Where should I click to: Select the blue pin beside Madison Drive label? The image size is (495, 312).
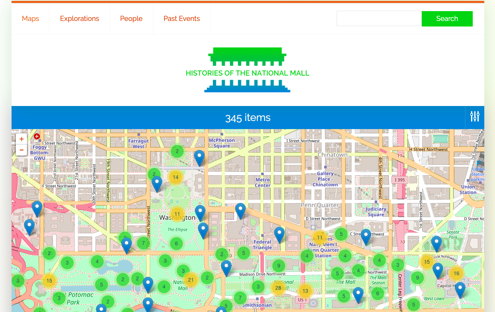[226, 268]
